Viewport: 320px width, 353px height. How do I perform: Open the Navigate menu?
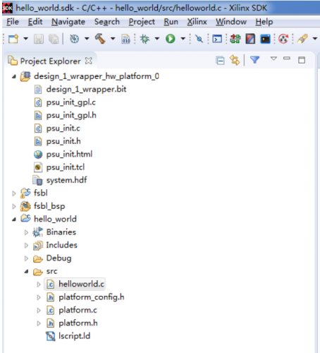68,22
